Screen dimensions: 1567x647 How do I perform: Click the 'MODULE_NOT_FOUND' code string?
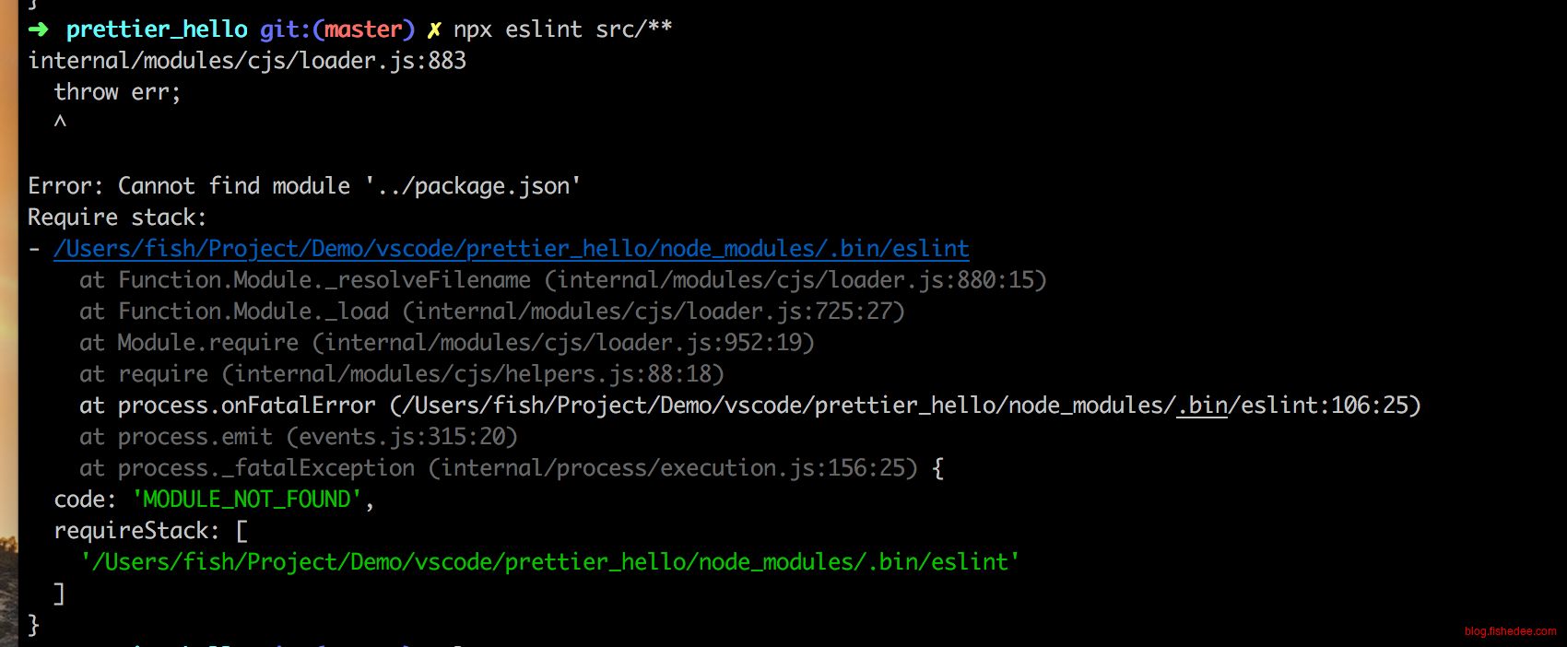click(247, 500)
